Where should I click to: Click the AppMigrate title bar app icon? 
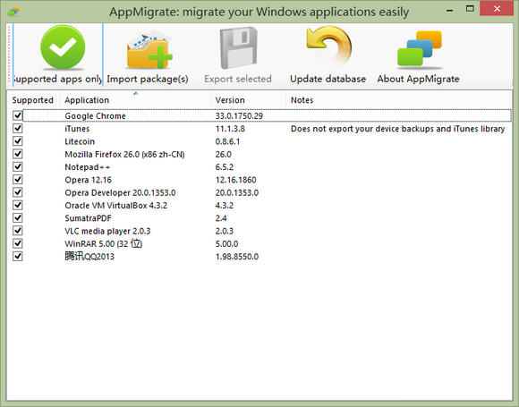pos(13,12)
